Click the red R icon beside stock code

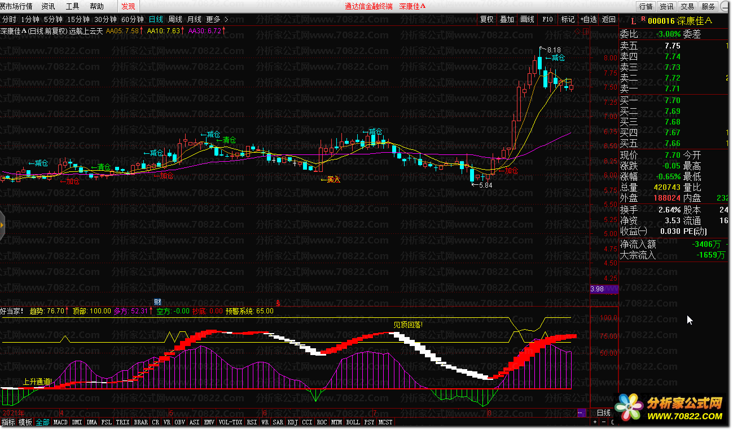(643, 19)
